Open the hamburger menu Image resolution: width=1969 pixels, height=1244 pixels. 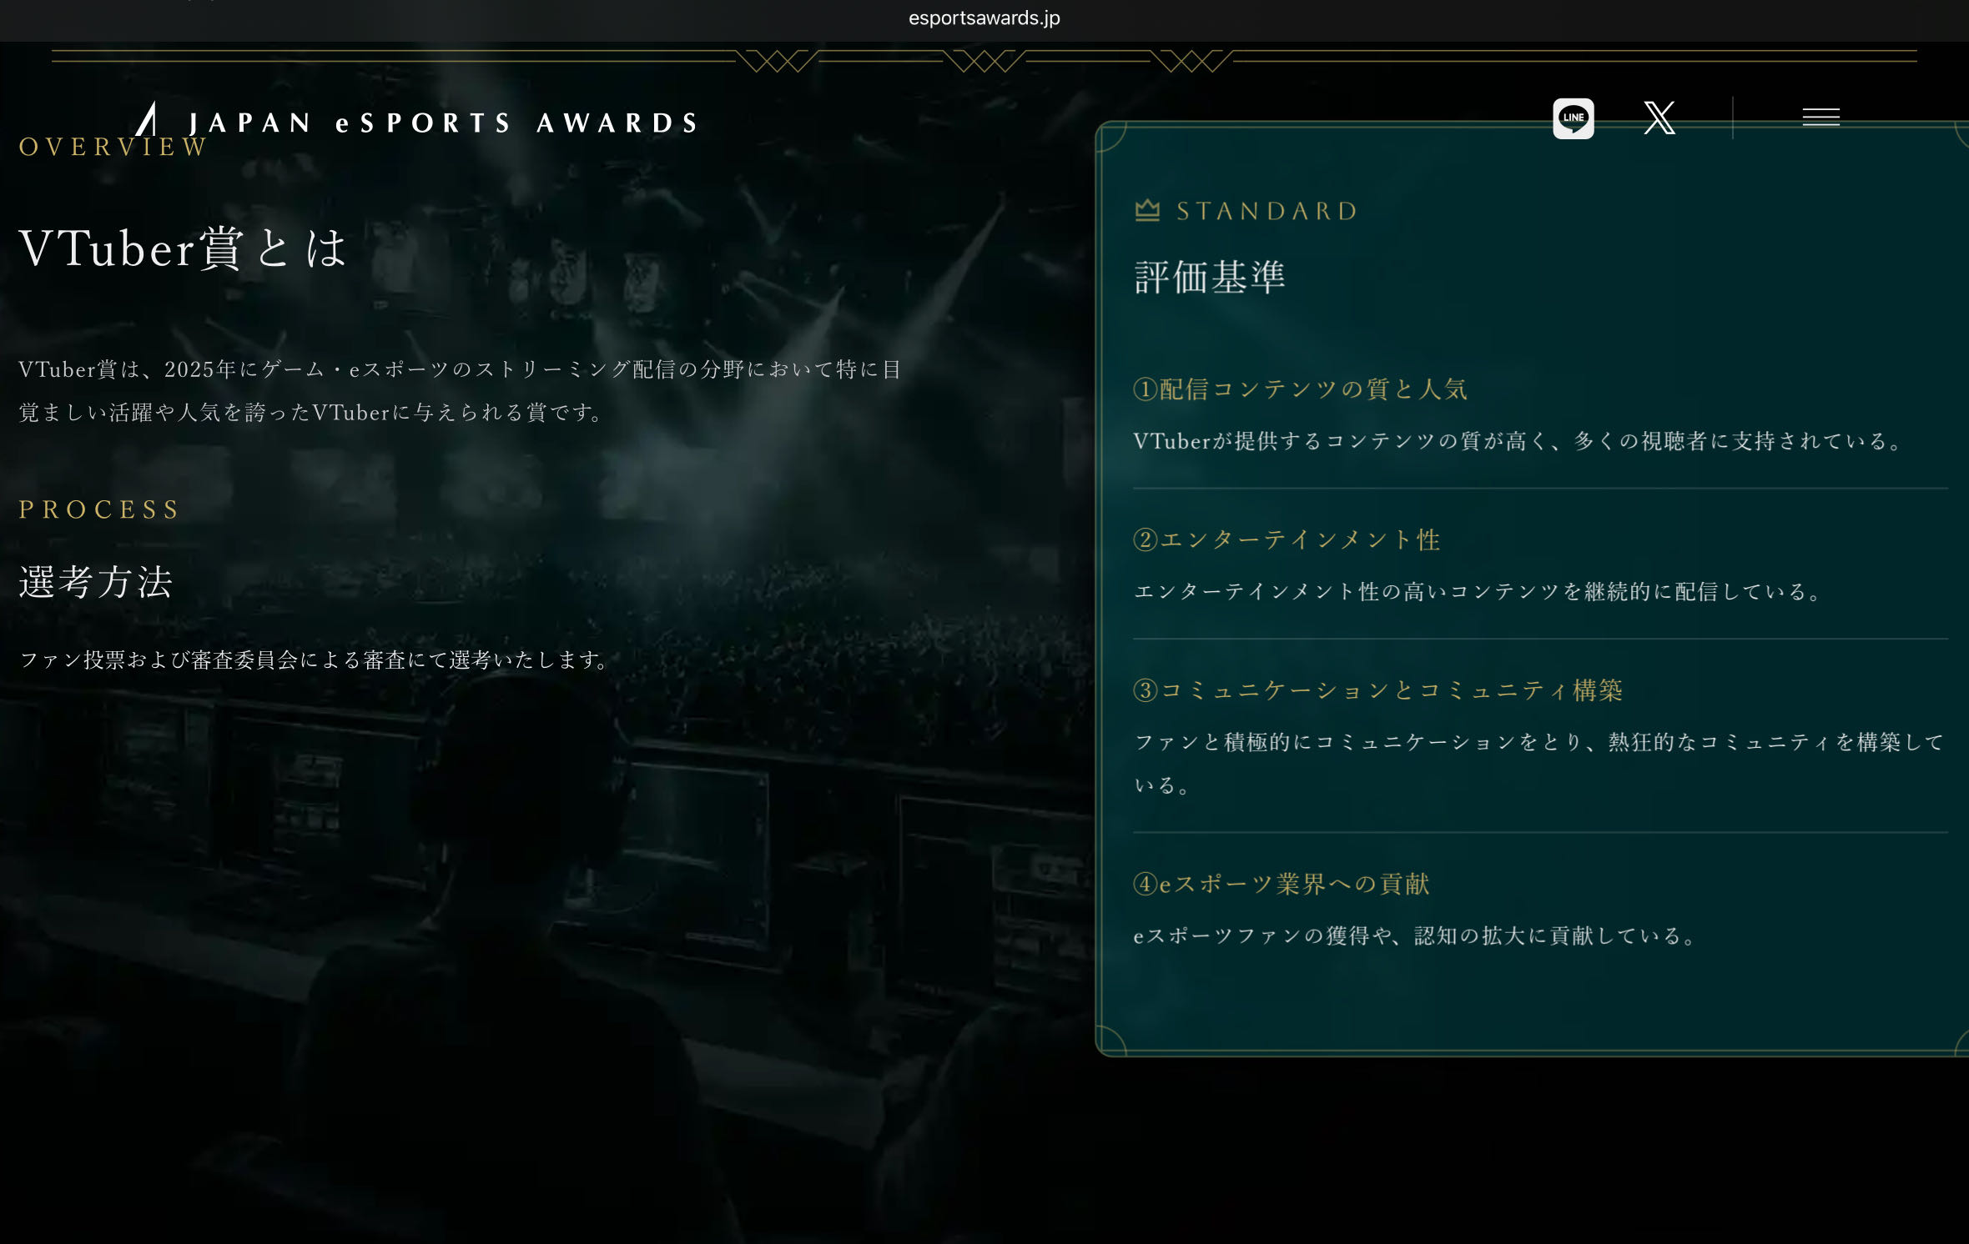[1820, 118]
